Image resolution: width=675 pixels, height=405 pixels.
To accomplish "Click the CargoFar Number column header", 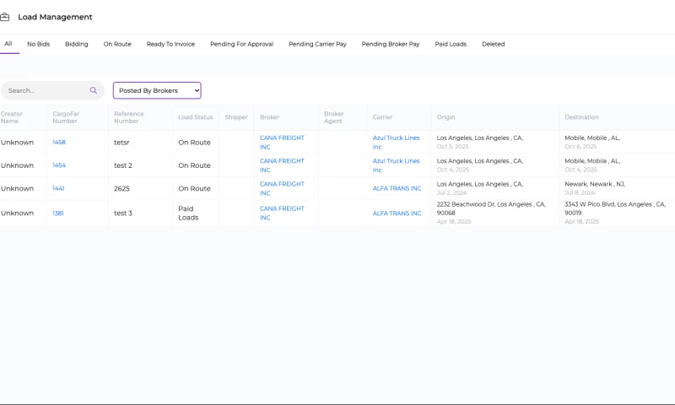I will [x=66, y=117].
